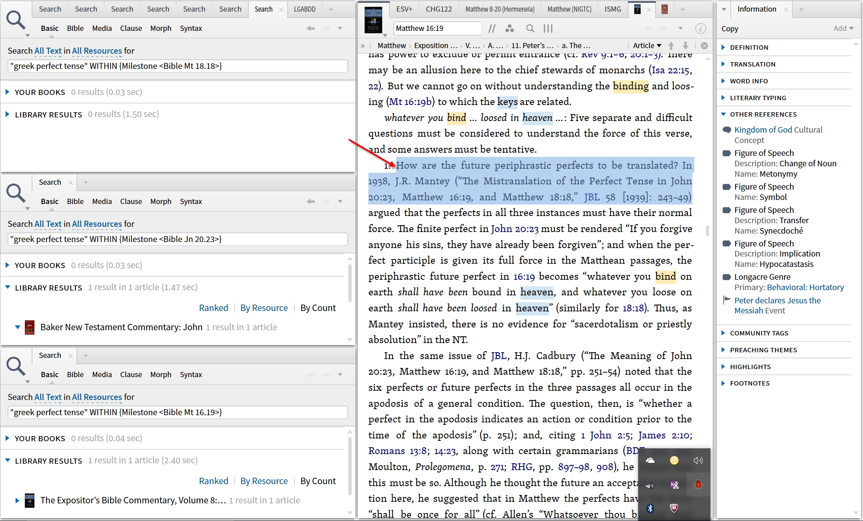Open the Article navigation dropdown
This screenshot has height=521, width=863.
[x=647, y=46]
